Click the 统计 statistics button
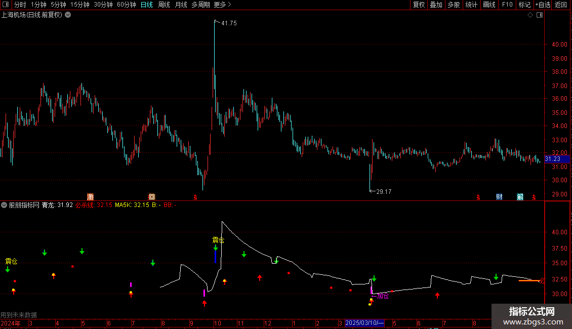The width and height of the screenshot is (572, 329). click(471, 5)
